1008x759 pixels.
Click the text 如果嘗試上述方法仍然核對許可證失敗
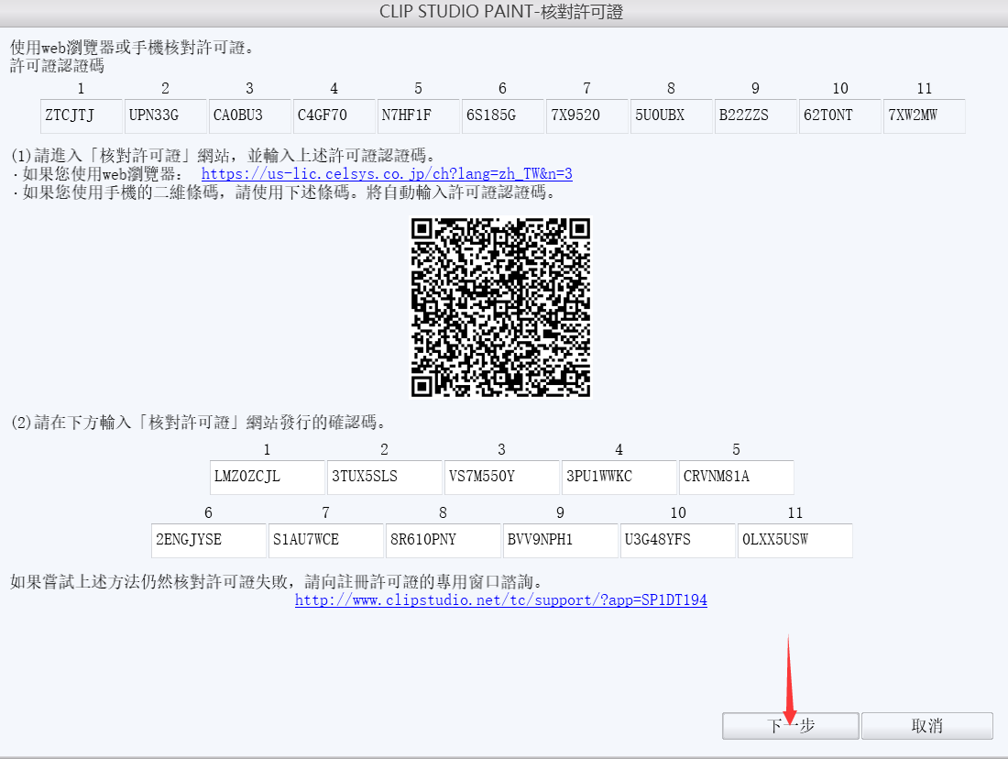pyautogui.click(x=150, y=581)
